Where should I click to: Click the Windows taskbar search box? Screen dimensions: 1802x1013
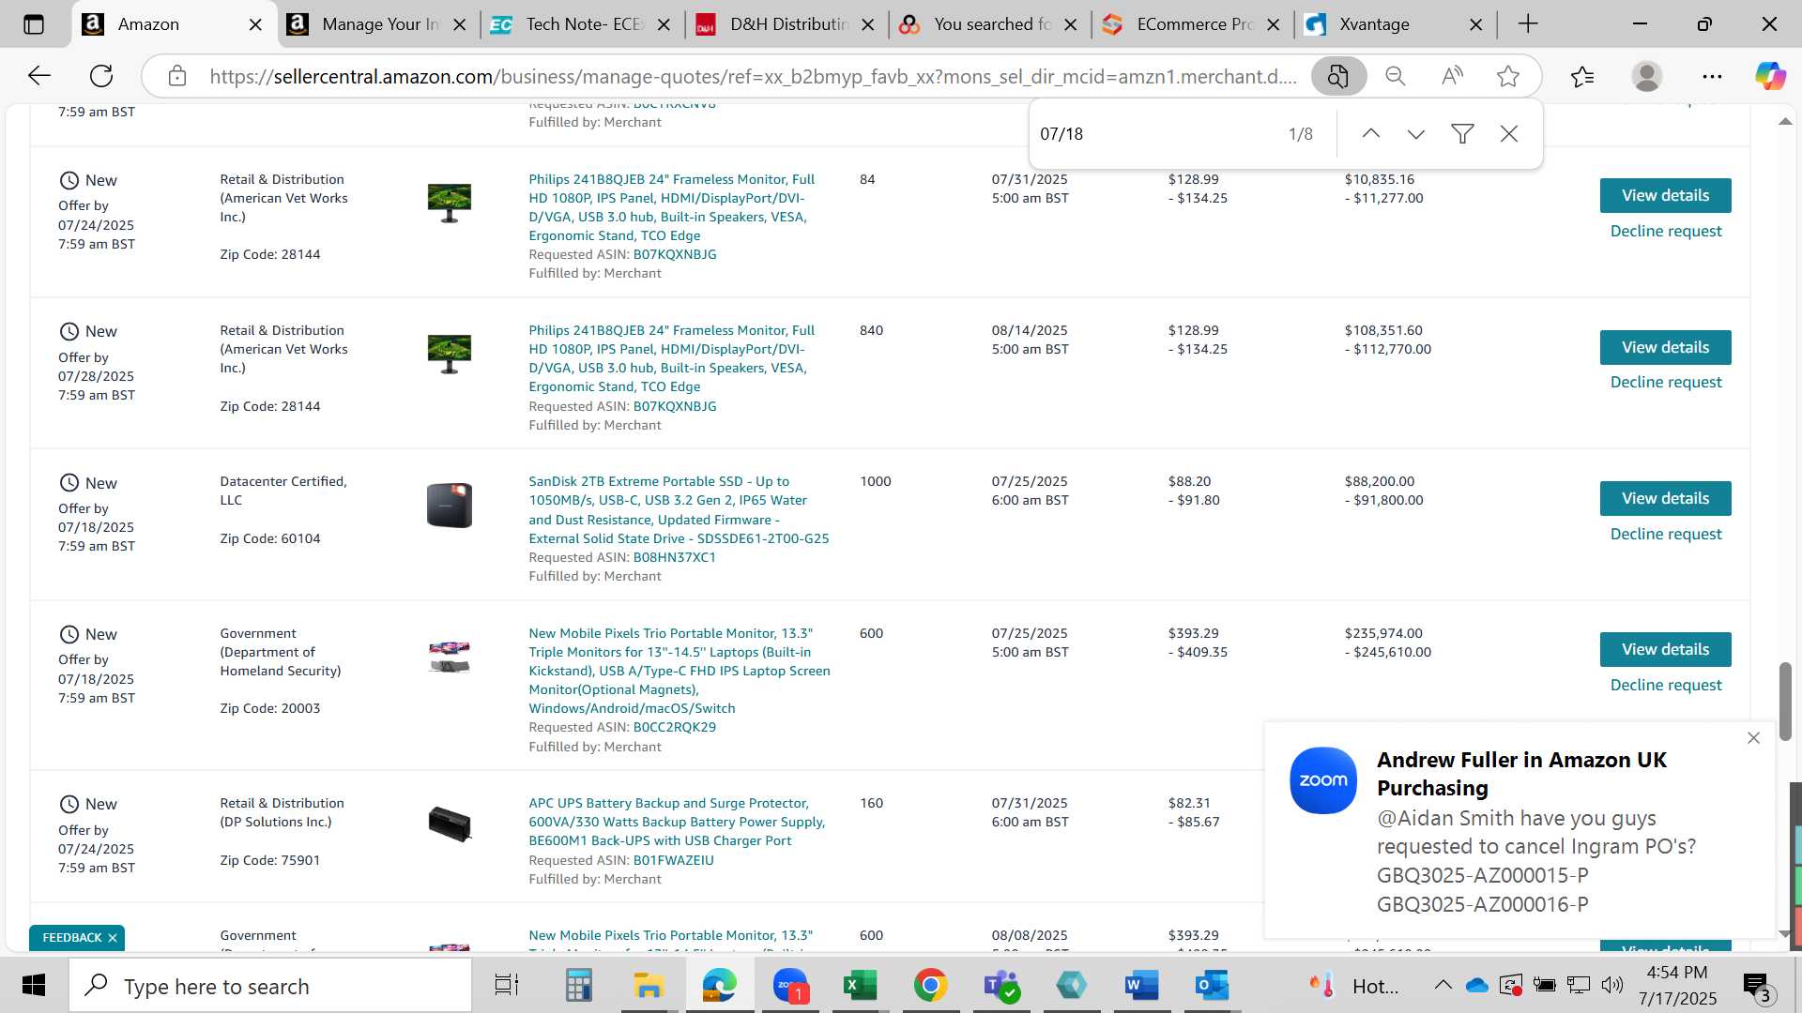[270, 986]
